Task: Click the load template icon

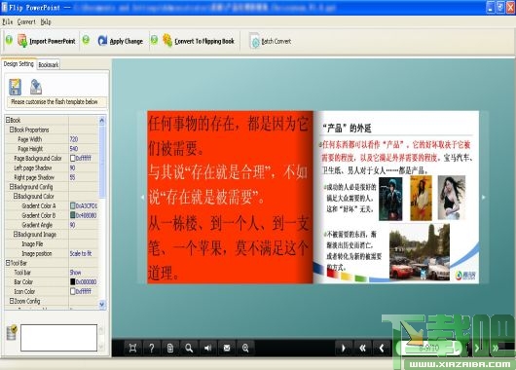Action: [36, 87]
